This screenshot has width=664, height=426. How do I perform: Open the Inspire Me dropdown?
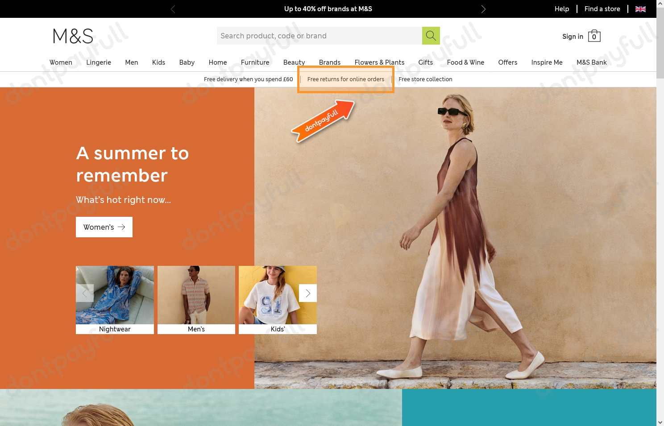(547, 62)
